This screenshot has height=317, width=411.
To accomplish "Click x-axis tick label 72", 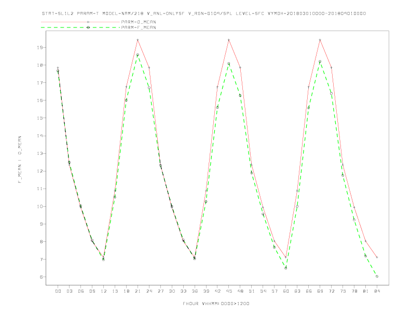I will [332, 291].
